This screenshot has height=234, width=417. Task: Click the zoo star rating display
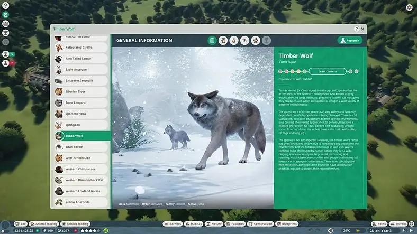tap(90, 231)
